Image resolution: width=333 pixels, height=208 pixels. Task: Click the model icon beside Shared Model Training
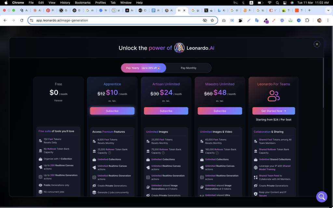pos(256,168)
